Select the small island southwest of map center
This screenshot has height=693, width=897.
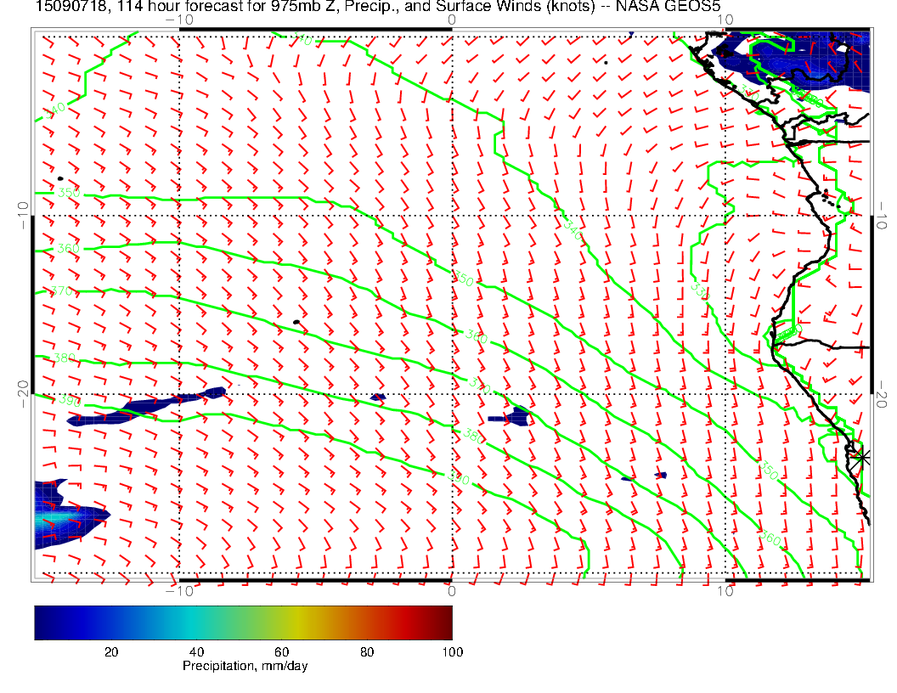(296, 322)
